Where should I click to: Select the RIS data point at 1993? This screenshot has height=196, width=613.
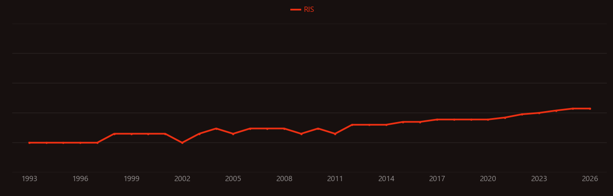click(29, 143)
